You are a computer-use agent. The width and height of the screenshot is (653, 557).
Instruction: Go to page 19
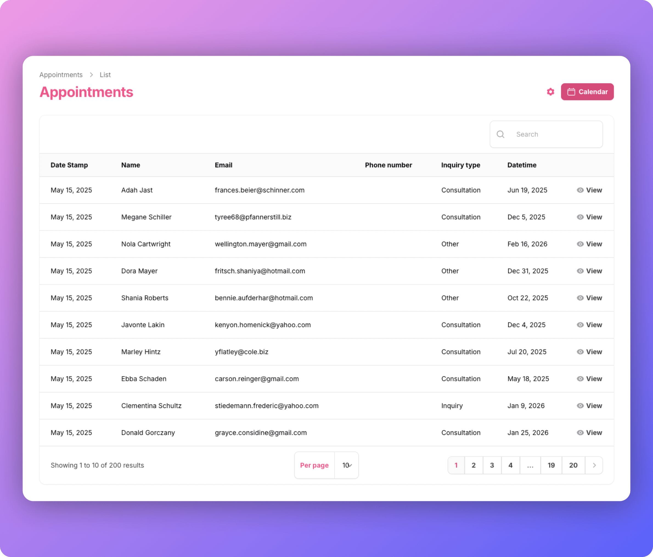[551, 465]
